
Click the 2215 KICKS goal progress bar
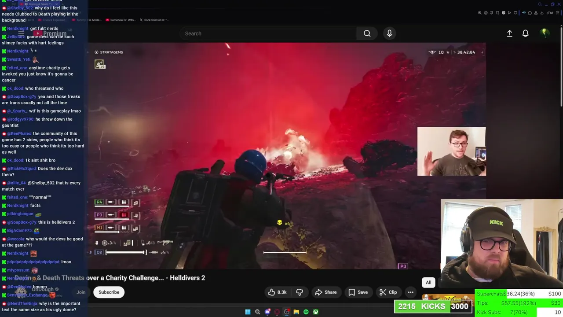pos(433,306)
